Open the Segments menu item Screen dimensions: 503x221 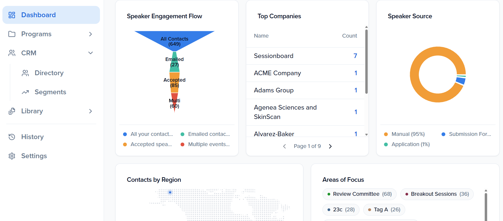click(x=50, y=92)
